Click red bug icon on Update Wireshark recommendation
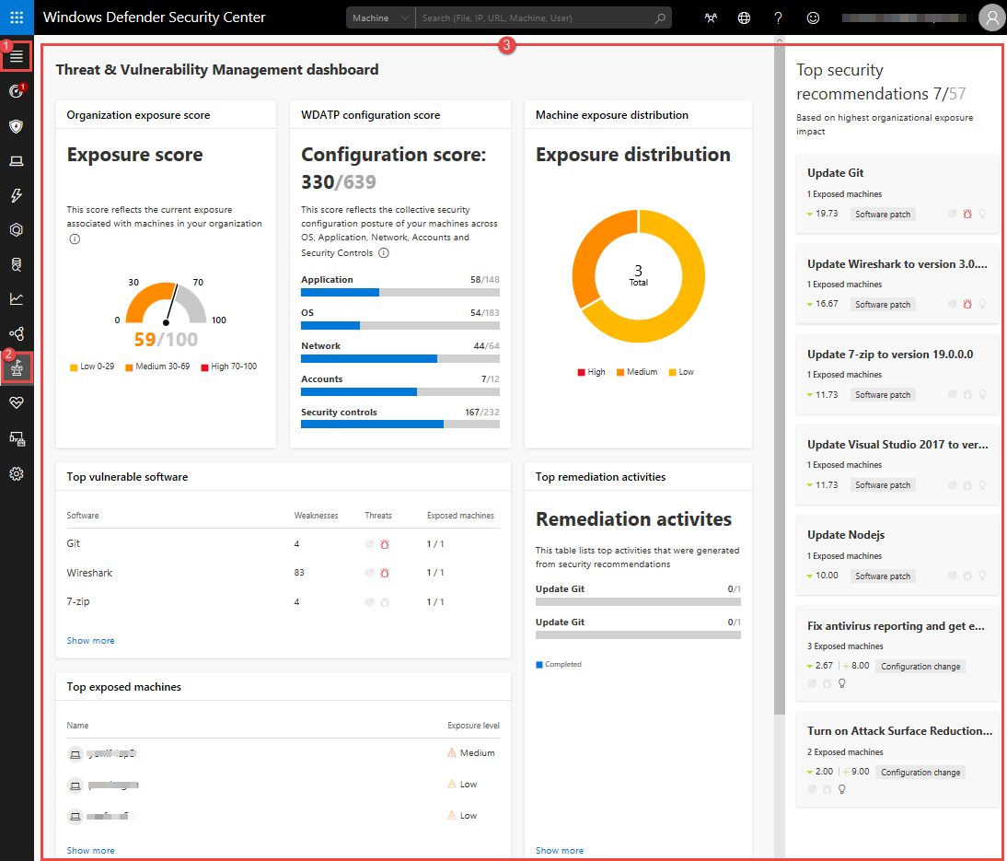 click(x=967, y=304)
